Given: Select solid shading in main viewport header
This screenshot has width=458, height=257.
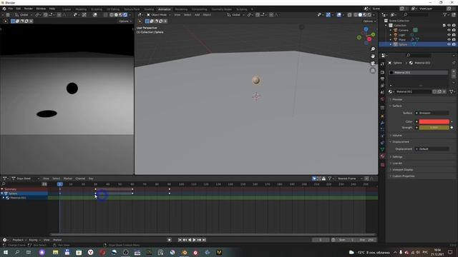Looking at the screenshot, I should [x=360, y=15].
